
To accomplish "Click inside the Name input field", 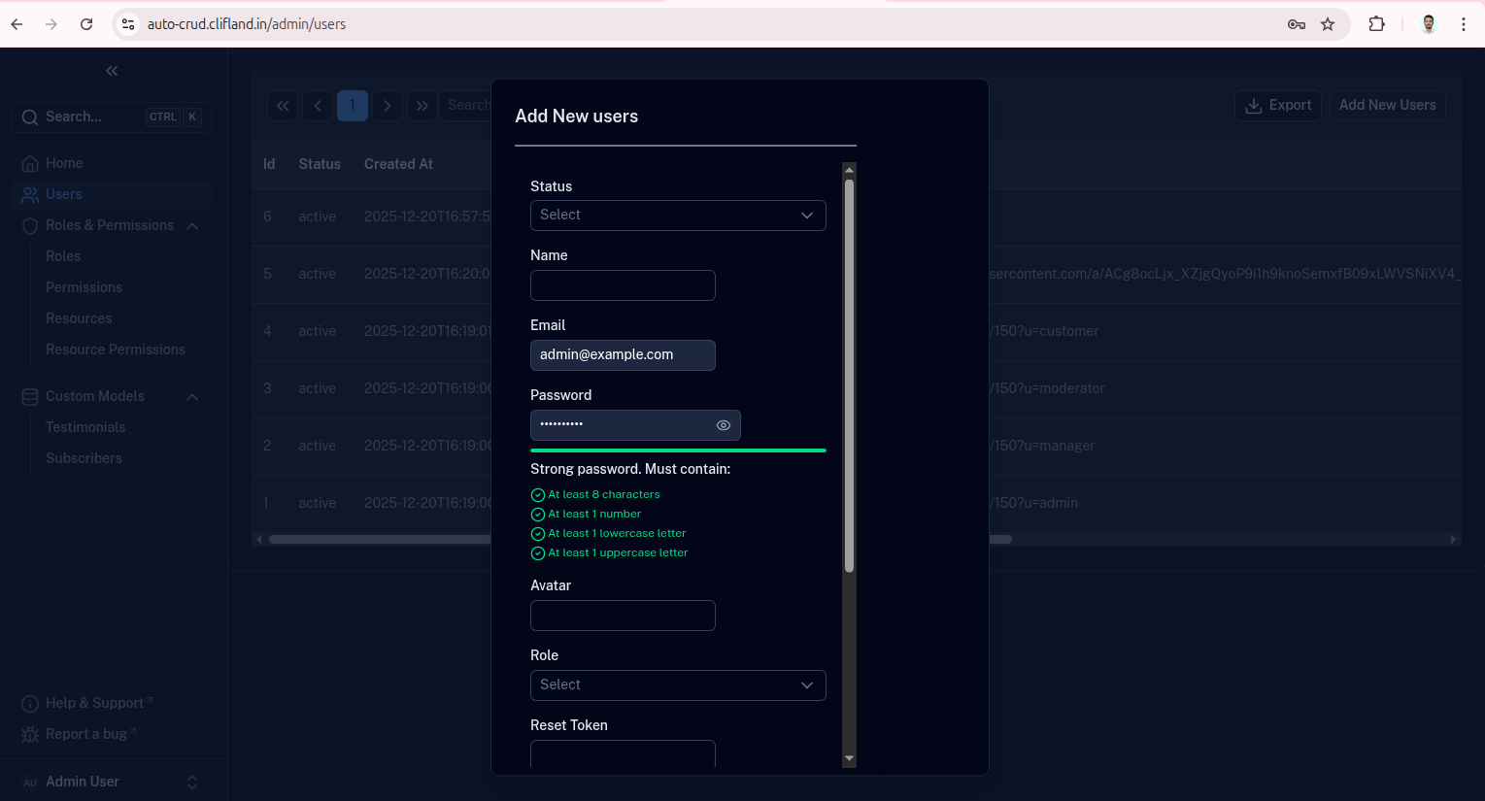I will tap(622, 284).
